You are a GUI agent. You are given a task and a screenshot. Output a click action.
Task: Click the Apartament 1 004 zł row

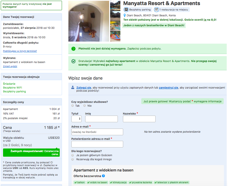[31, 109]
